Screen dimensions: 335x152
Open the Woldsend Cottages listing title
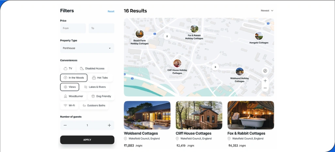click(x=141, y=133)
